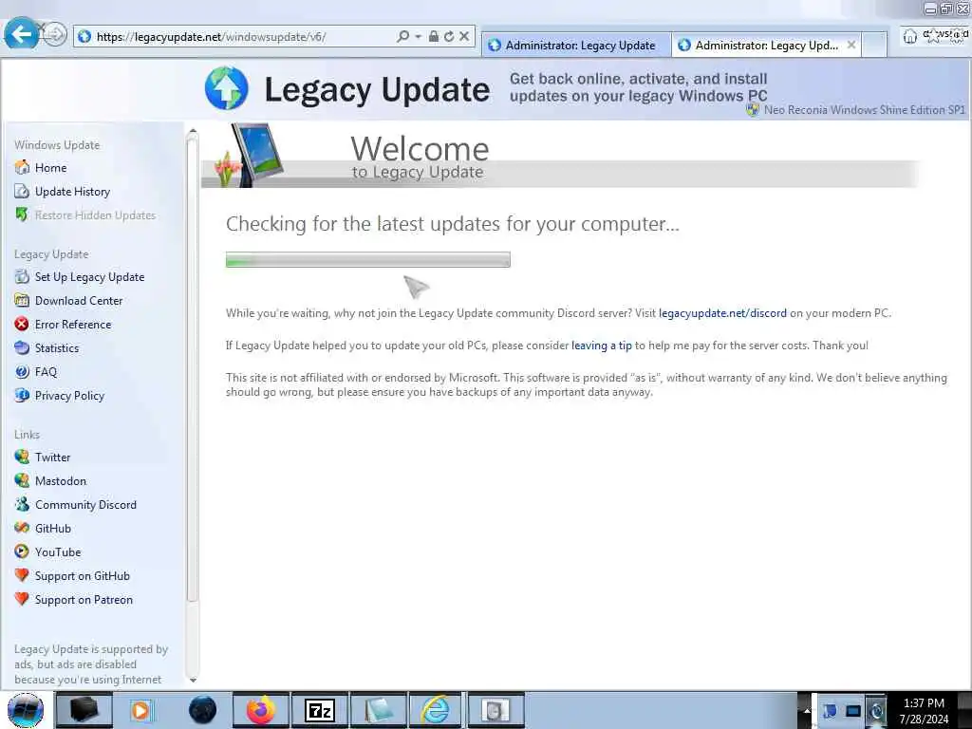Click the Twitter globe icon

pyautogui.click(x=22, y=457)
